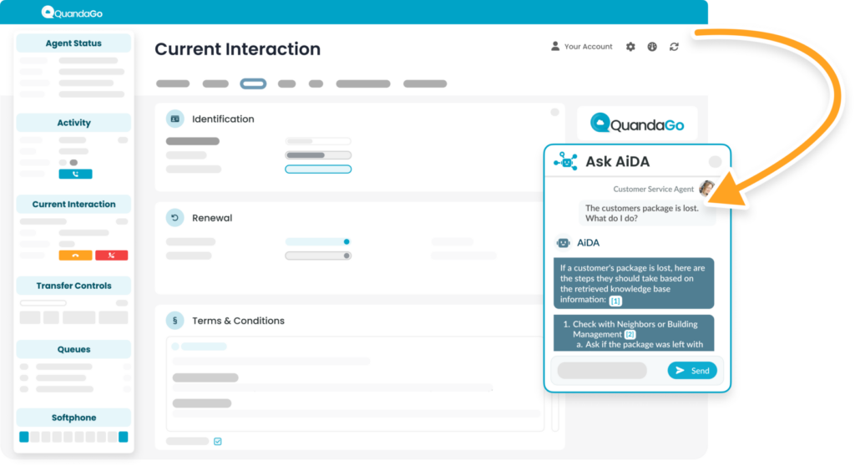Click the AiDA bot avatar icon

(564, 243)
